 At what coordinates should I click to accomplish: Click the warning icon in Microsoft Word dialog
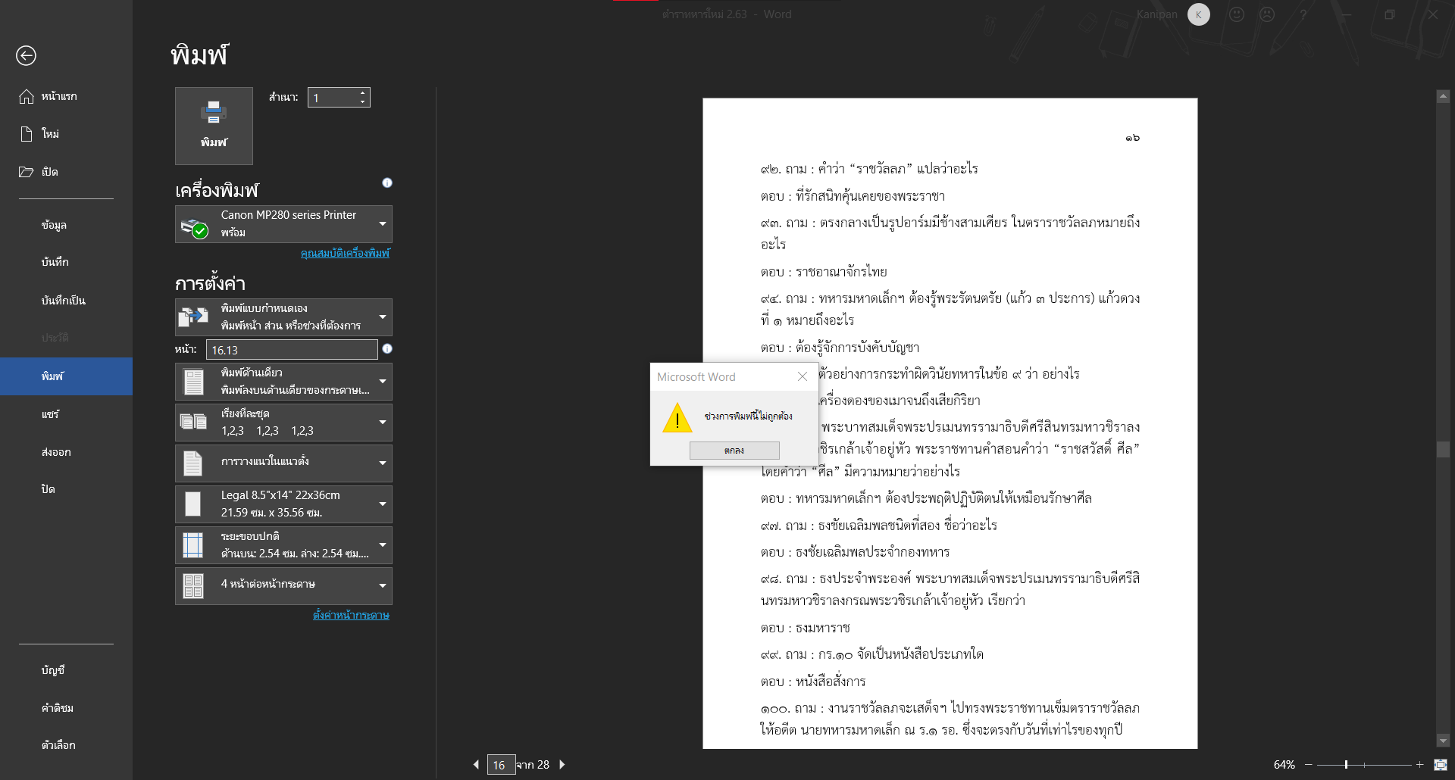pos(677,418)
